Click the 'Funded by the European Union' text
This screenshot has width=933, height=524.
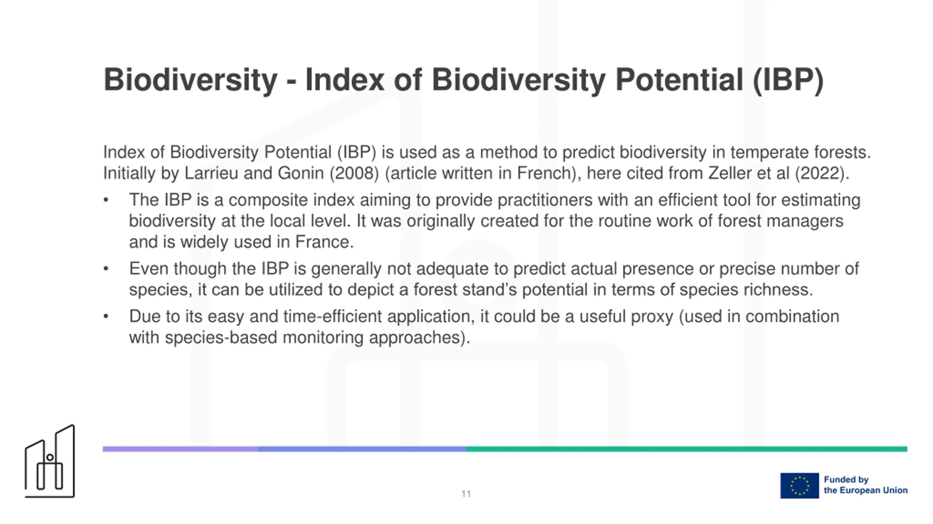[x=866, y=485]
